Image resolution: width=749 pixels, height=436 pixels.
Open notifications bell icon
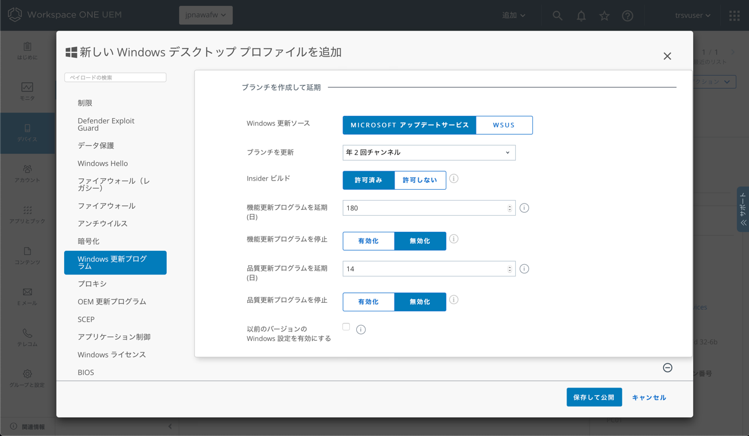(x=581, y=16)
